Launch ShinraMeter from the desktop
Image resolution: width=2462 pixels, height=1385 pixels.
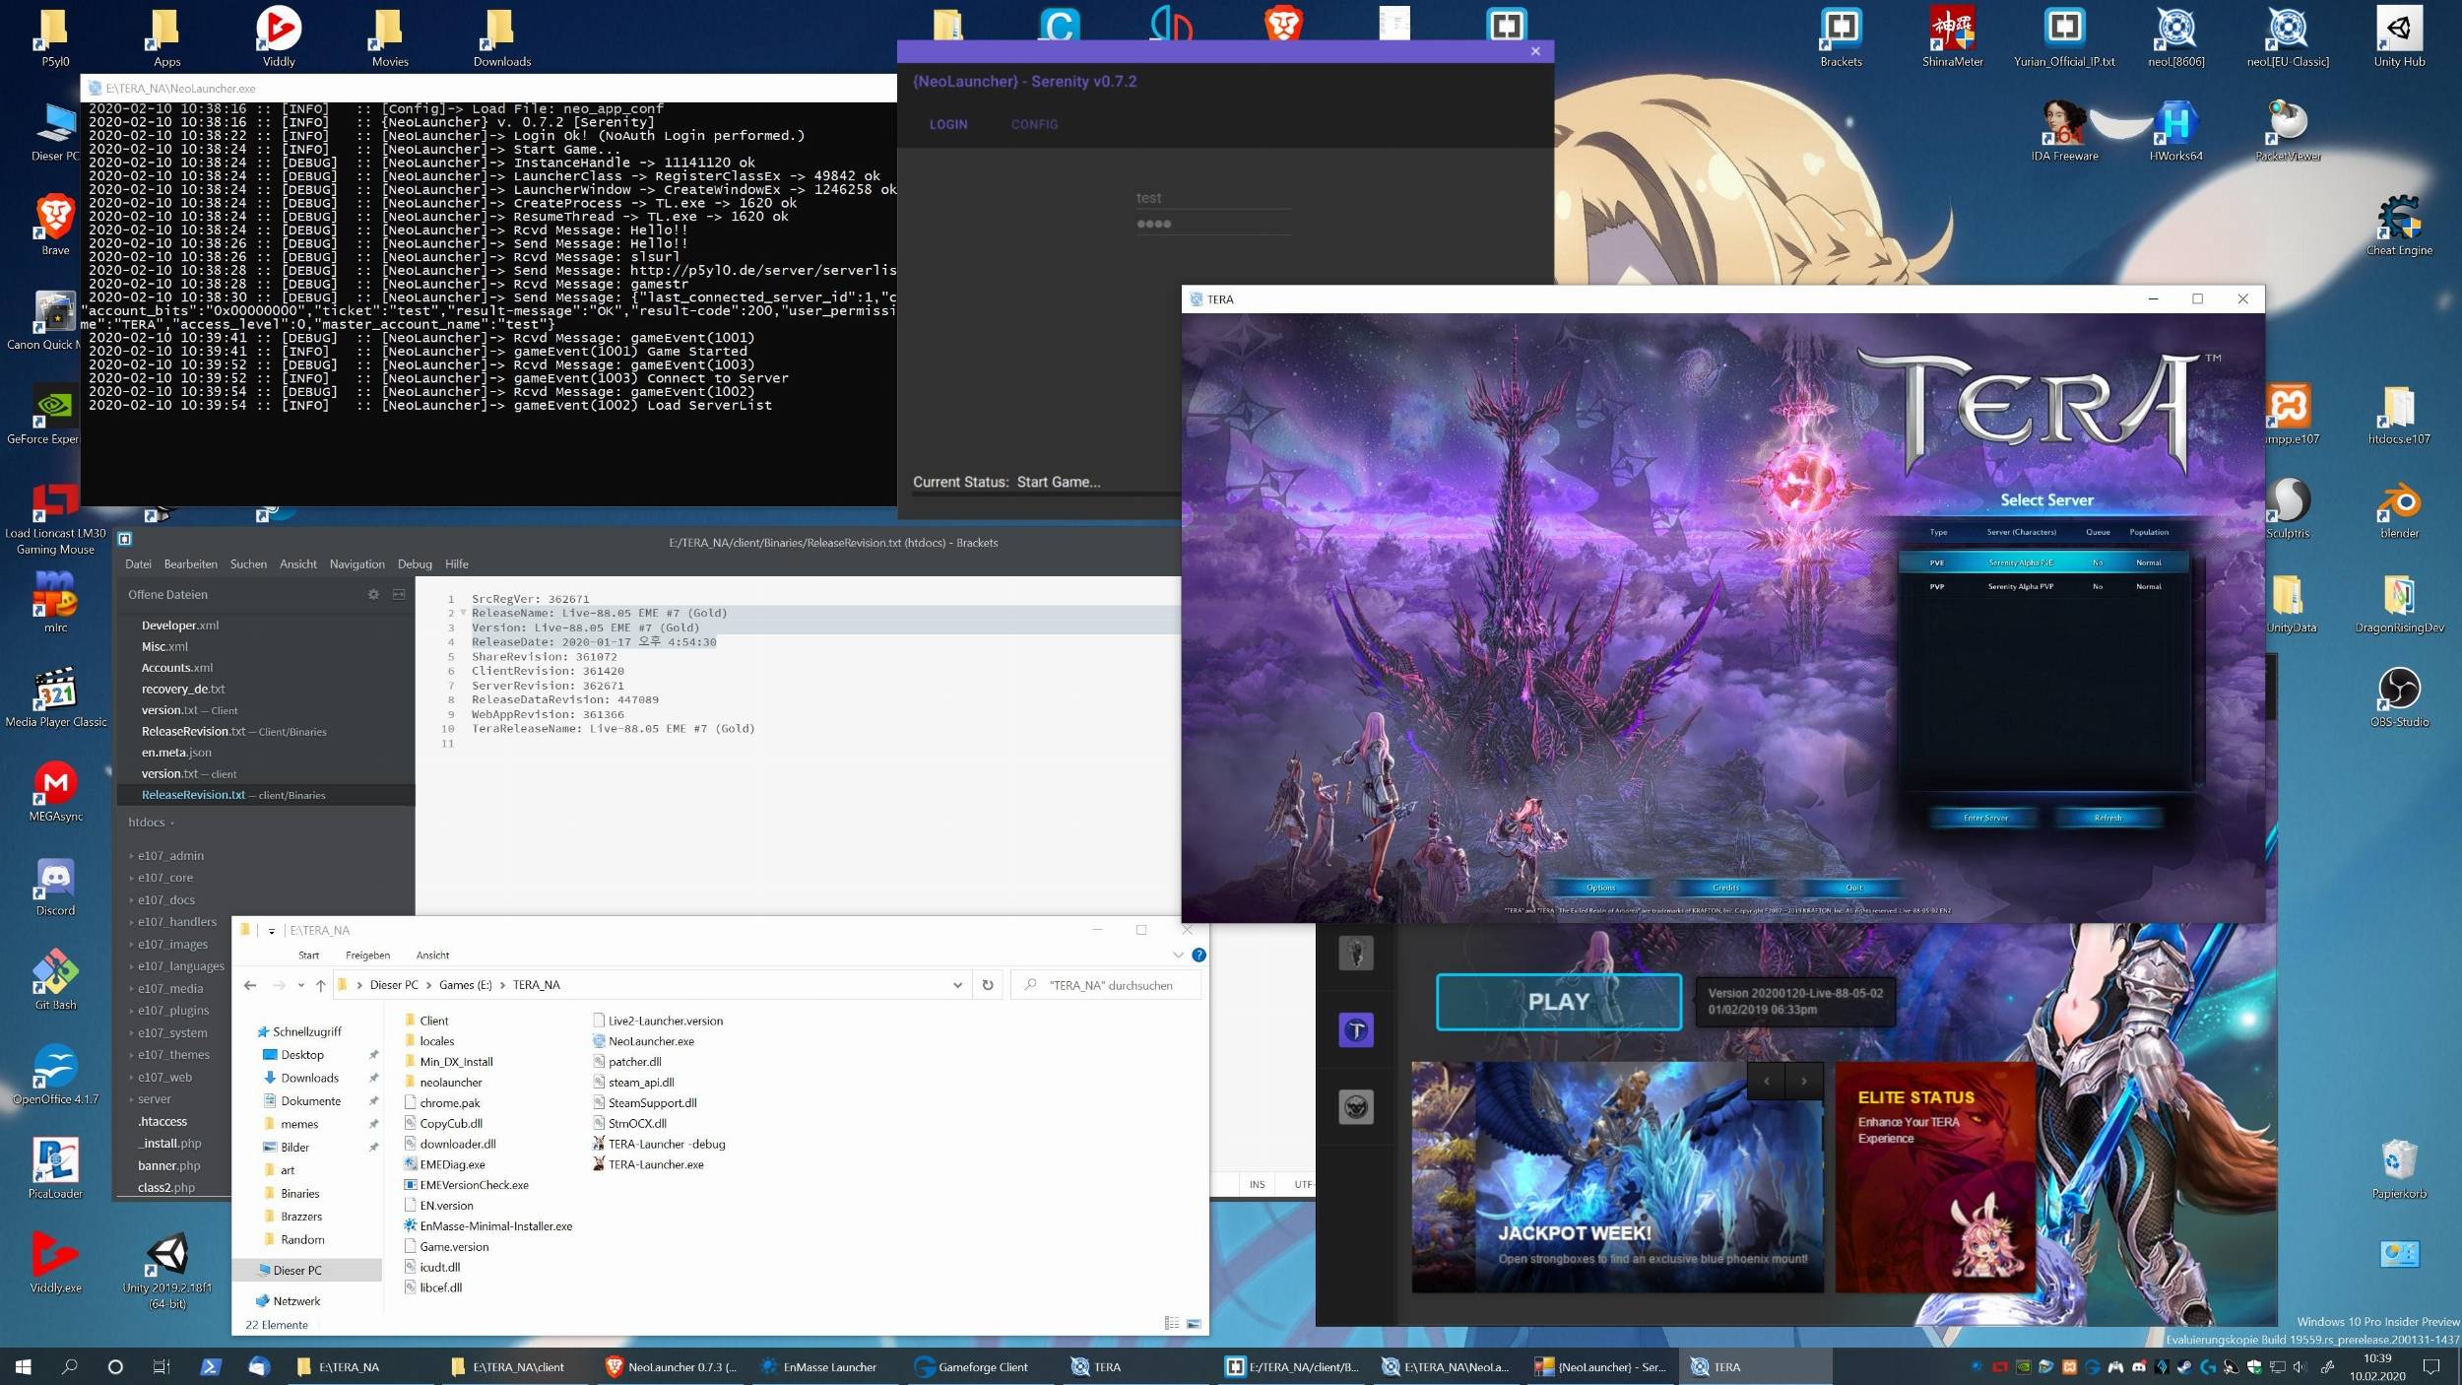[x=1952, y=35]
